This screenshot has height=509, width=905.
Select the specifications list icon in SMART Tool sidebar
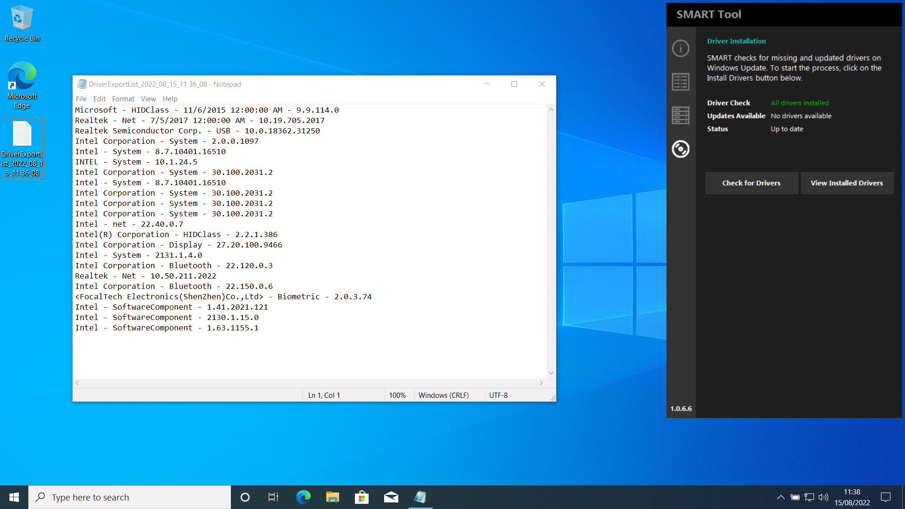tap(681, 81)
